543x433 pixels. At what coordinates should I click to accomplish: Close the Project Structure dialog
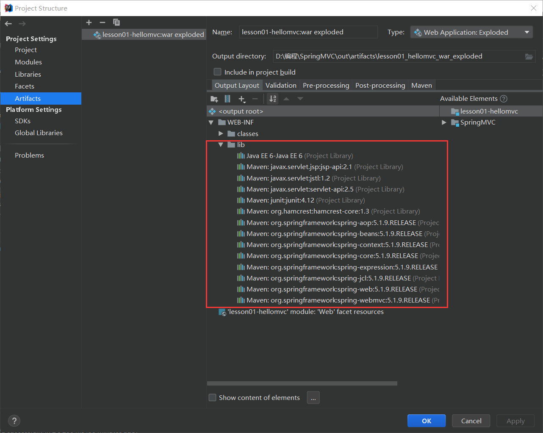click(534, 8)
